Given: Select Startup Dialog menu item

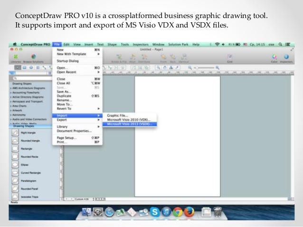Looking at the screenshot, I should click(x=77, y=61).
